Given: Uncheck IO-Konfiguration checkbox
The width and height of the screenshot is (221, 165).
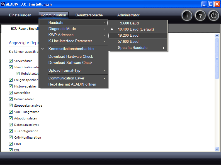Looking at the screenshot, I should (x=11, y=131).
